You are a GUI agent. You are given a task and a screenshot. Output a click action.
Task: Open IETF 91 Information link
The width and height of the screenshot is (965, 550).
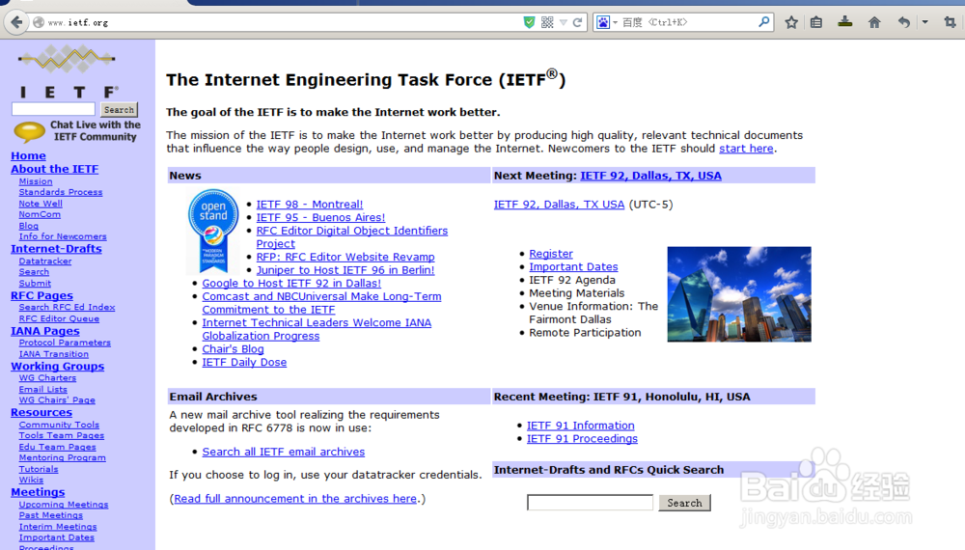click(x=580, y=426)
